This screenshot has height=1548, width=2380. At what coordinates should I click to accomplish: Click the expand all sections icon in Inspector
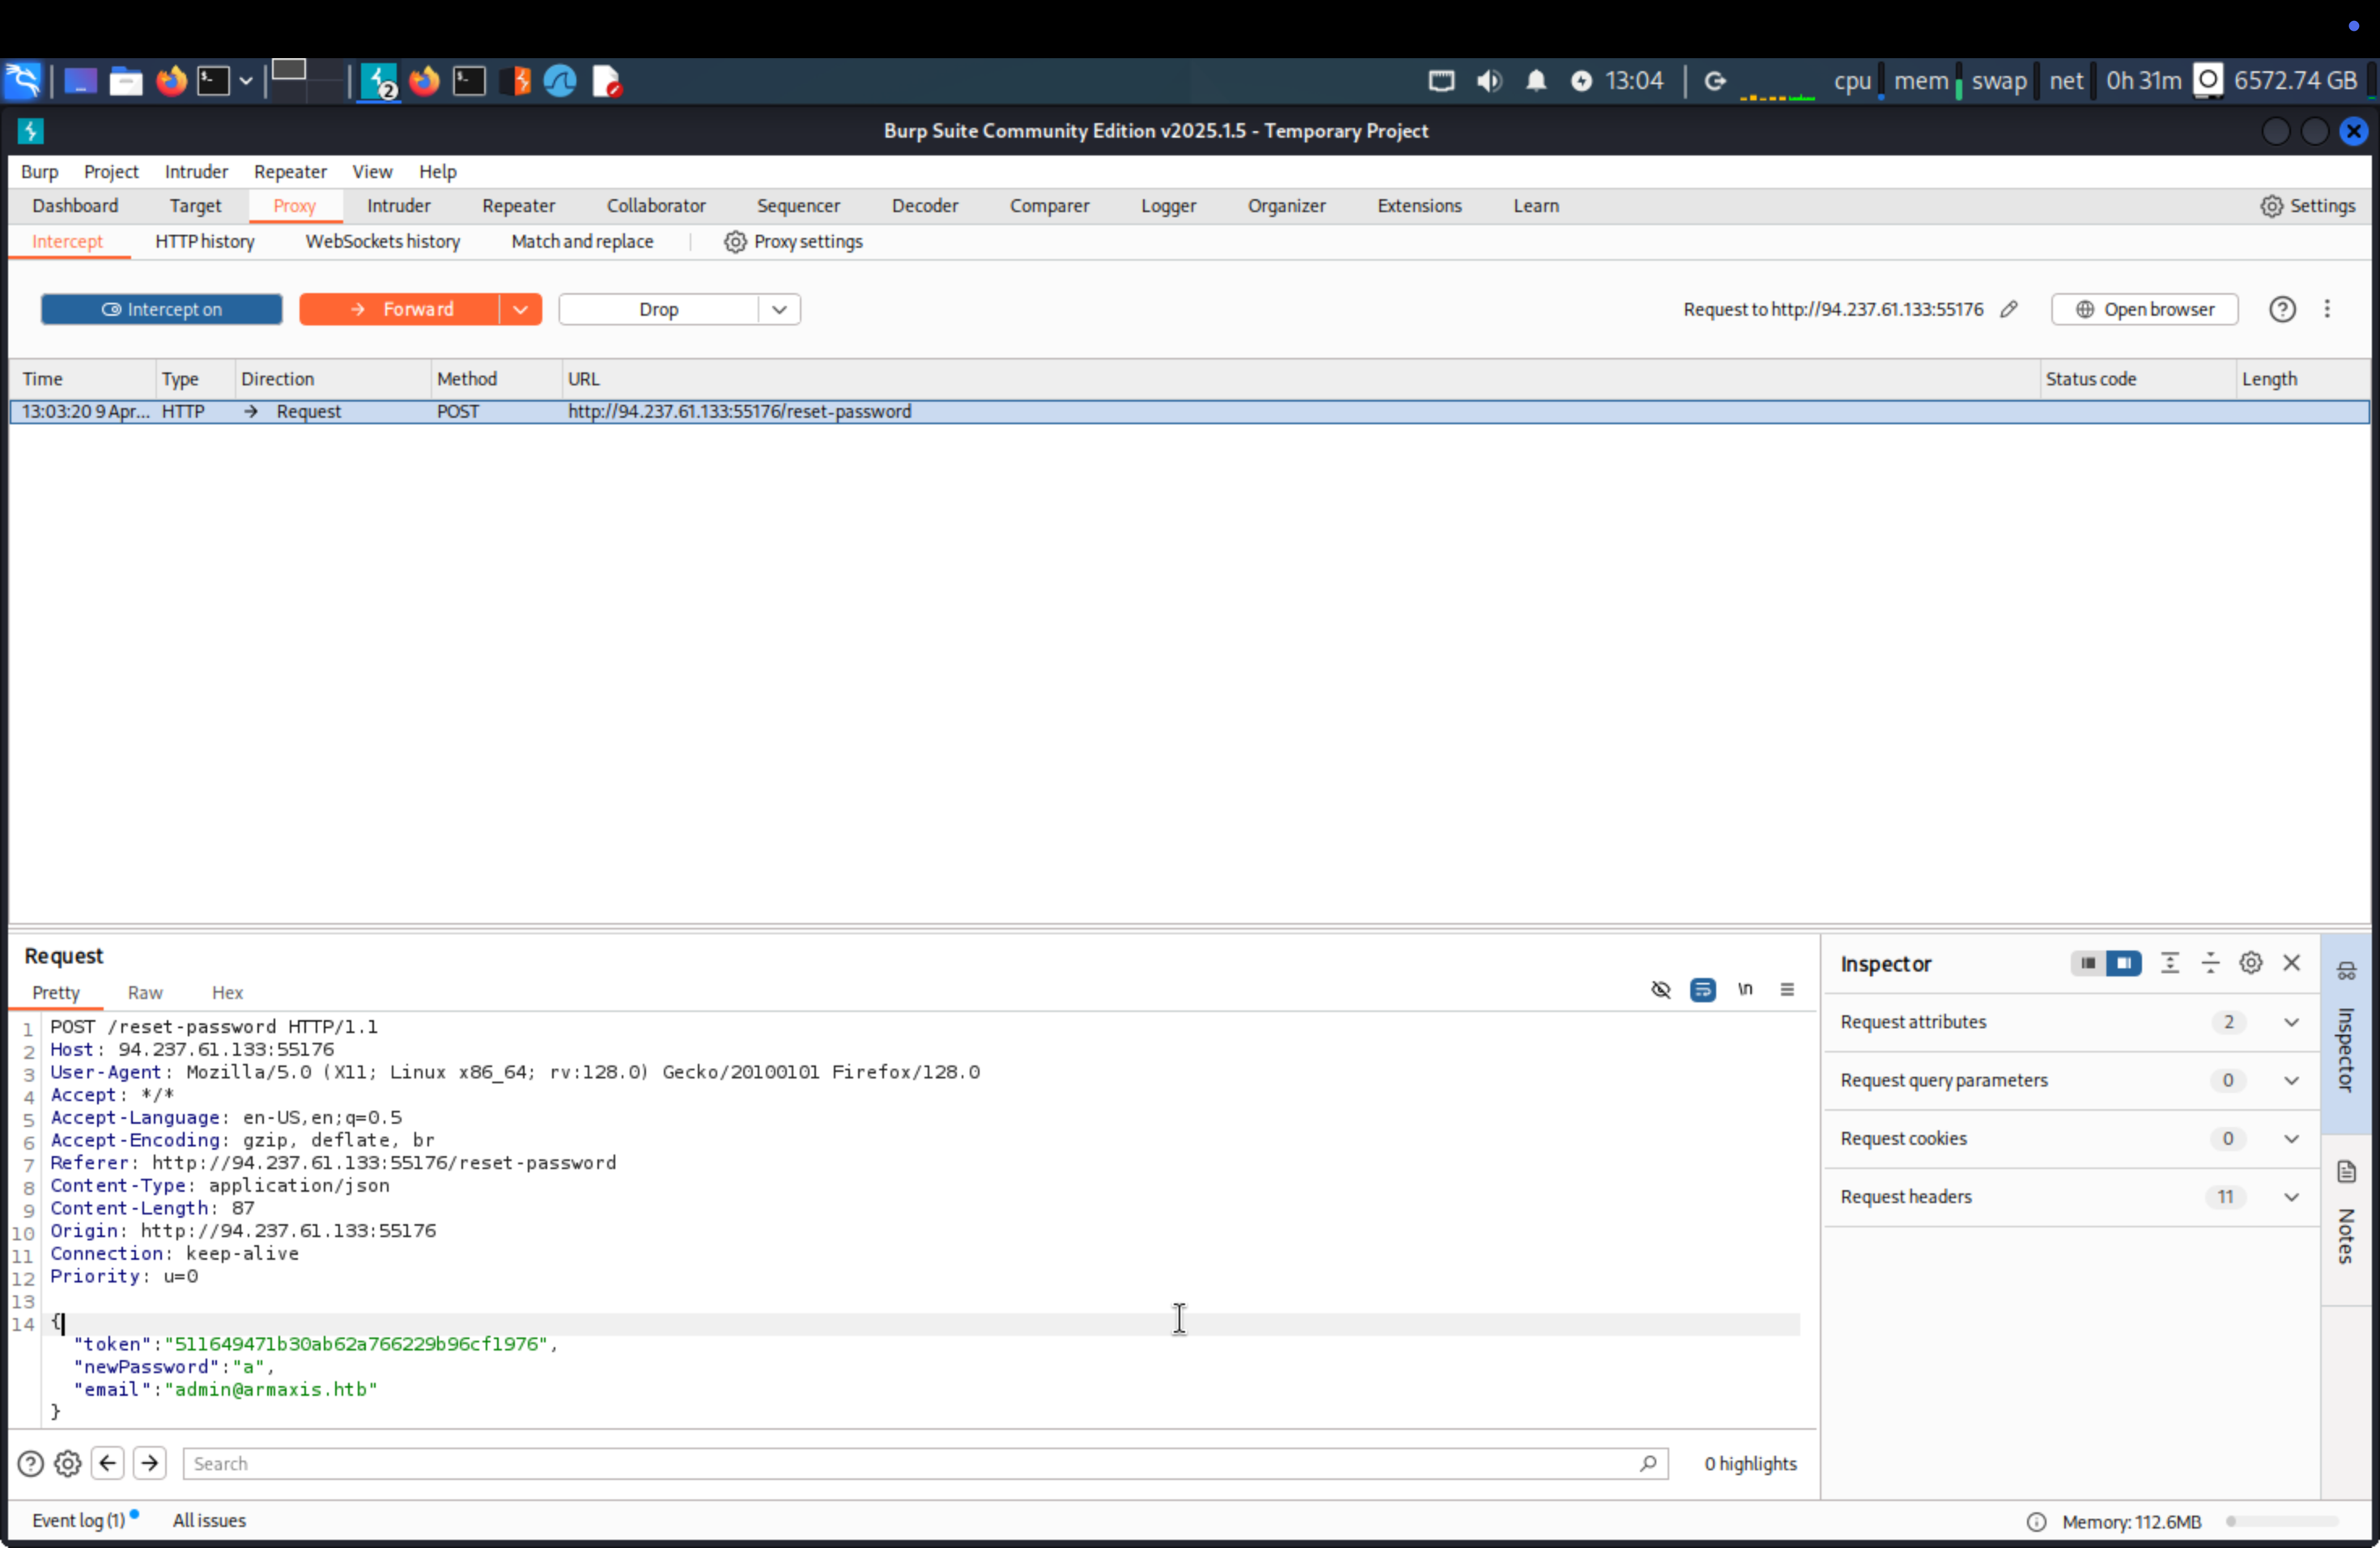2169,963
